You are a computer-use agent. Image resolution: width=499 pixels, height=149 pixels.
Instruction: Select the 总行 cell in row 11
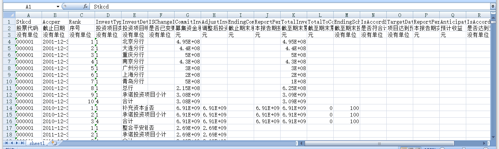pos(134,88)
